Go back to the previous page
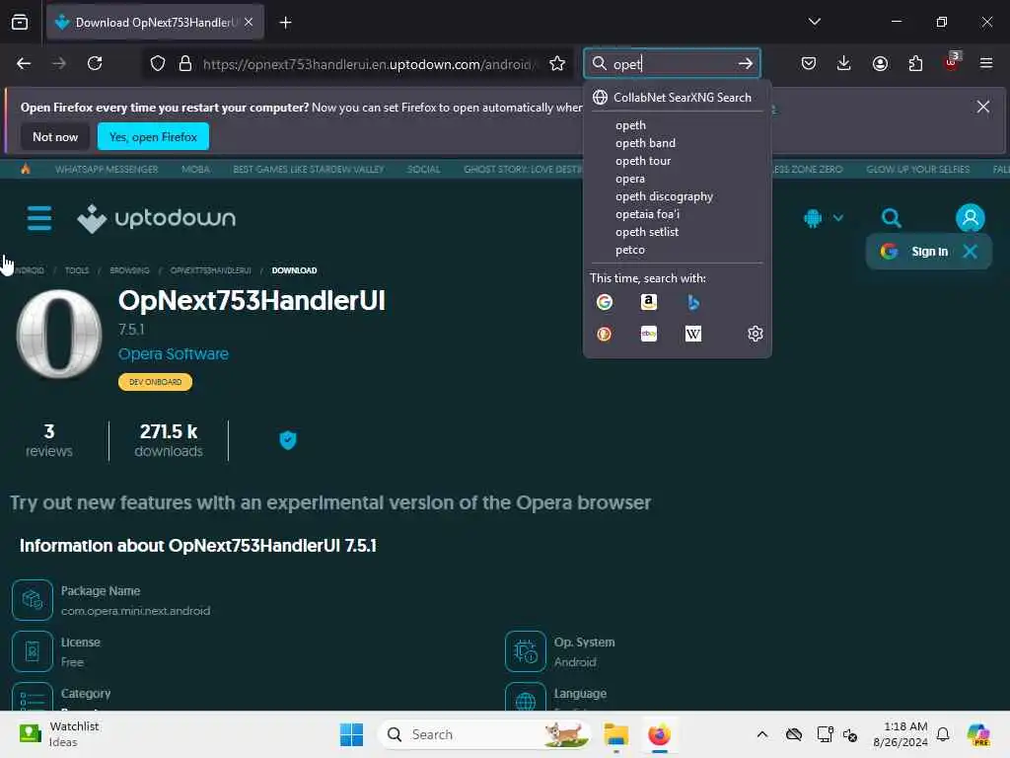This screenshot has height=758, width=1010. [x=24, y=63]
